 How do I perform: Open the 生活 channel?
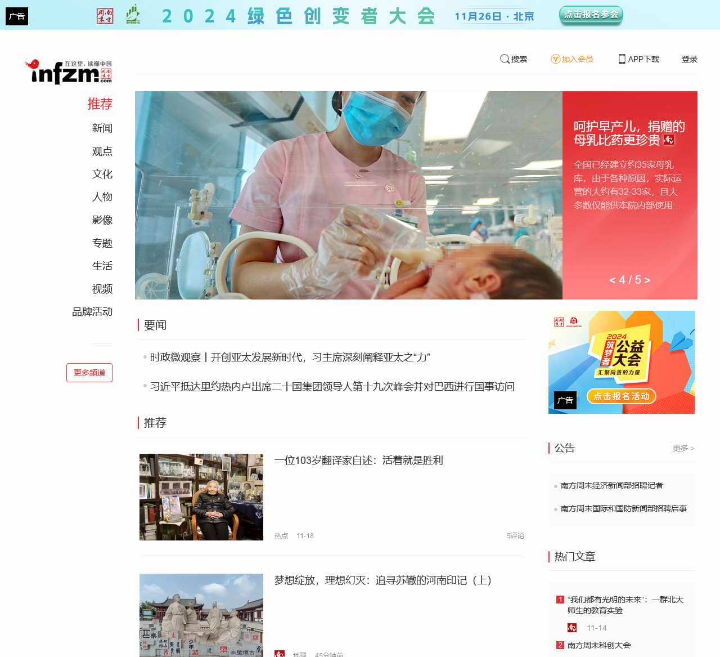tap(102, 266)
